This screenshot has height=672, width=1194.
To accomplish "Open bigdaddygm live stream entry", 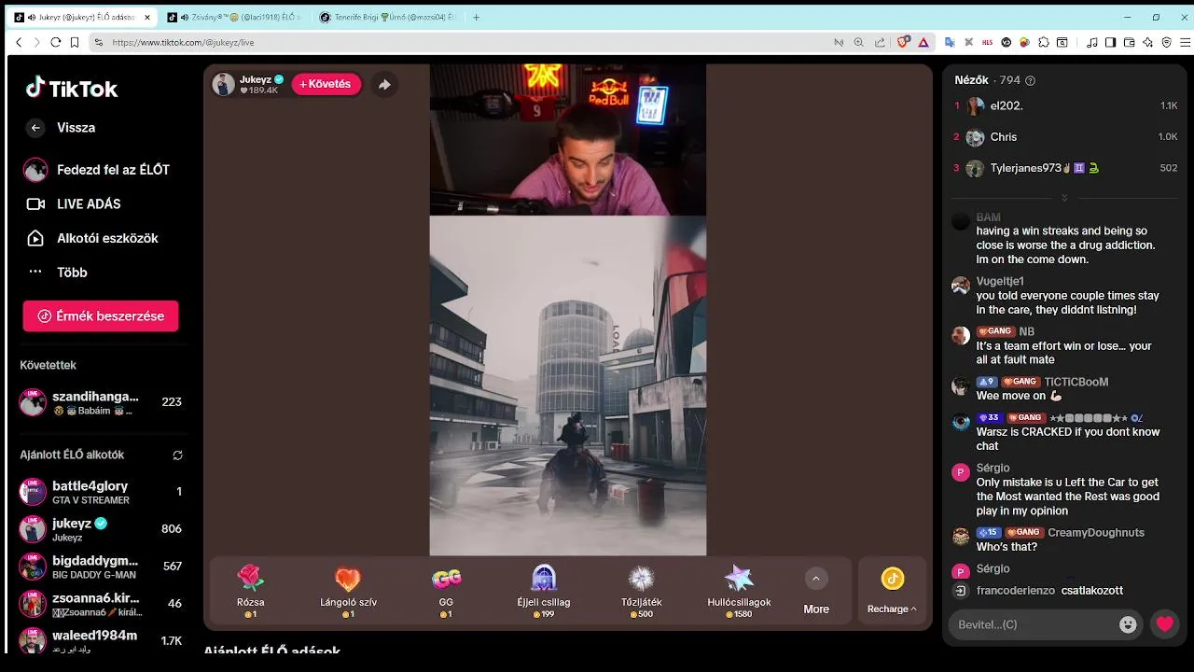I will pos(103,567).
